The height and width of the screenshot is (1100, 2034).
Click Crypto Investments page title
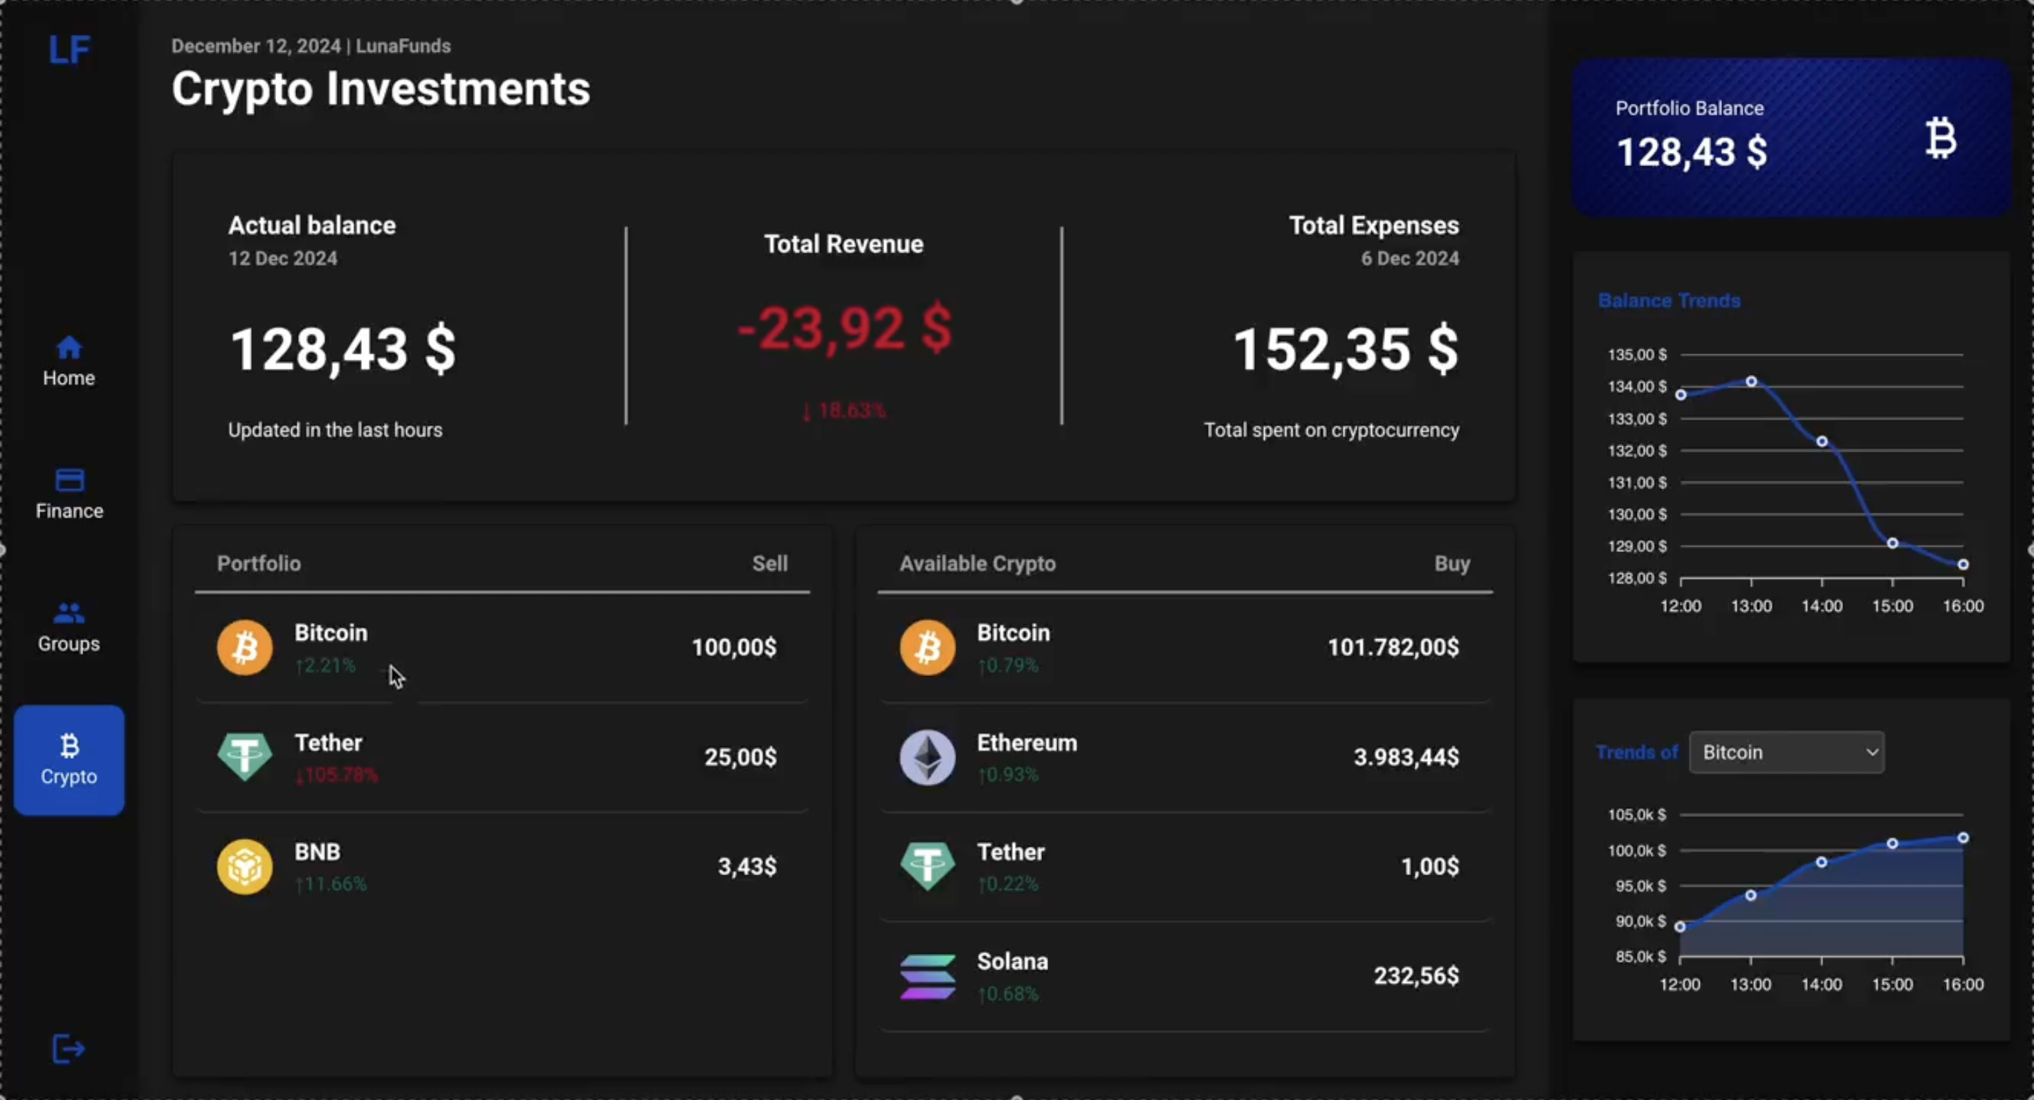click(x=381, y=89)
